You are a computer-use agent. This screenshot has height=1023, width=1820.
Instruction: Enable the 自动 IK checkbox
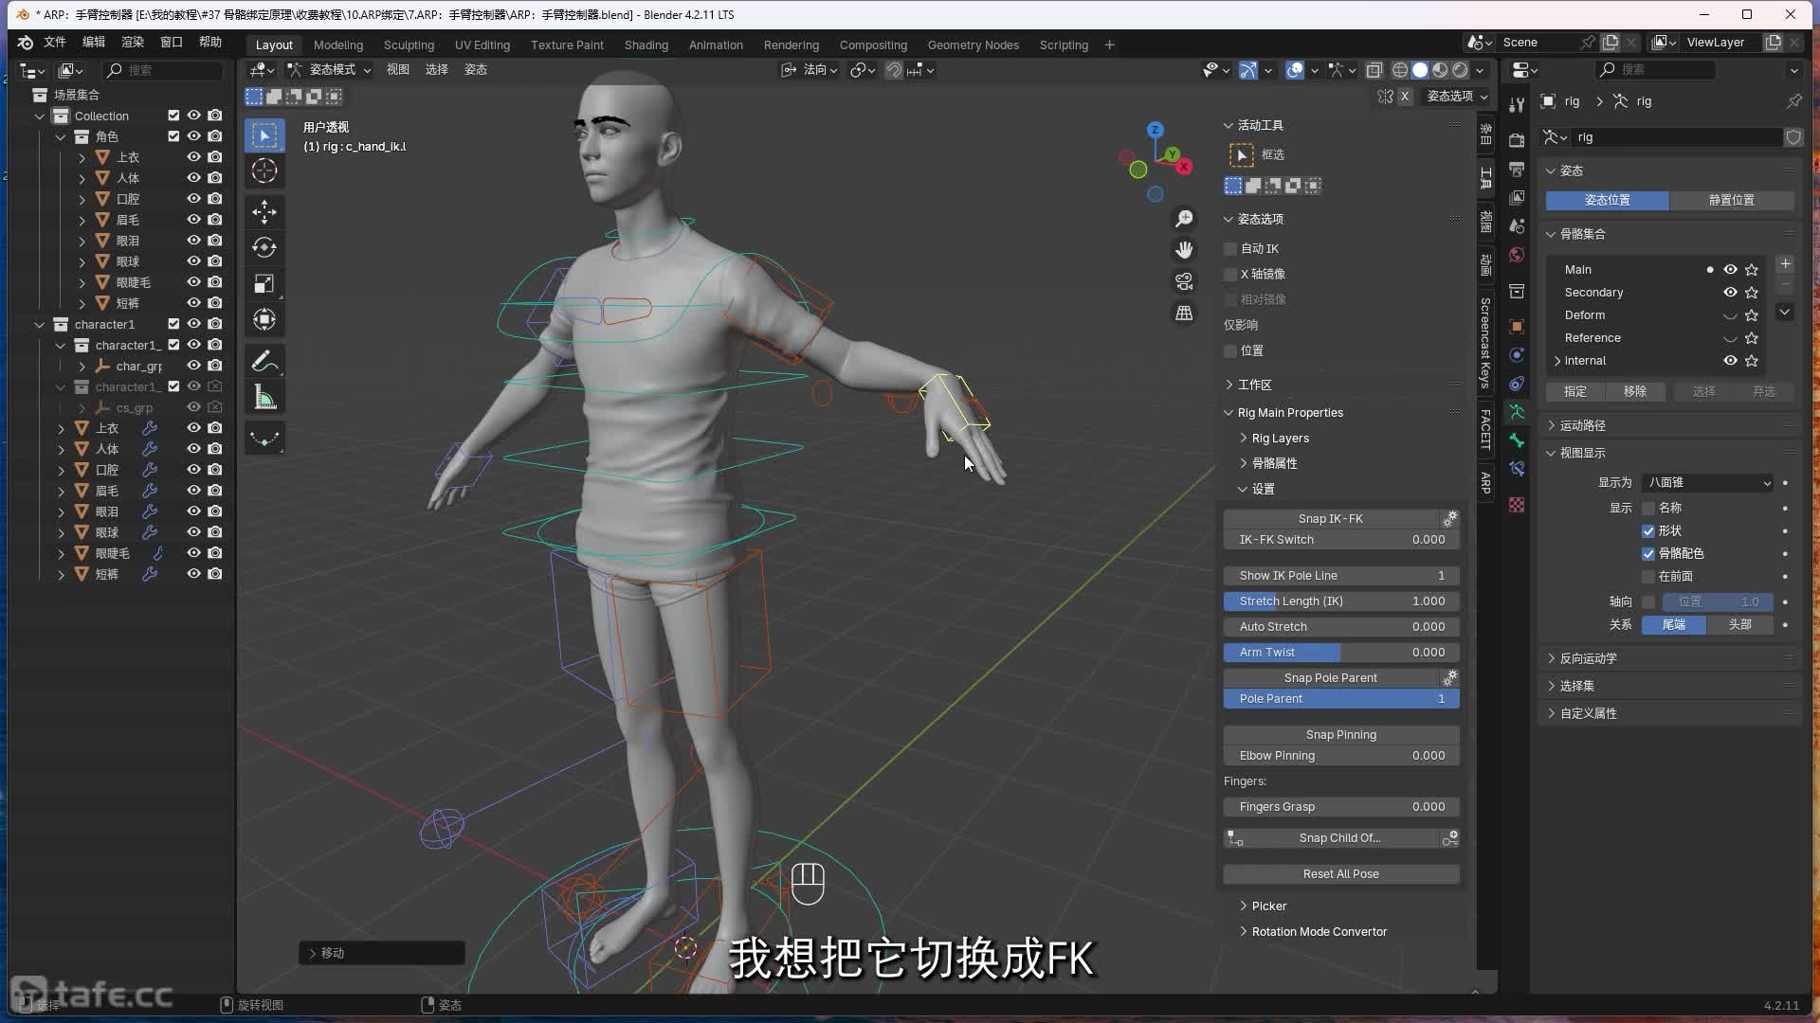click(x=1231, y=248)
